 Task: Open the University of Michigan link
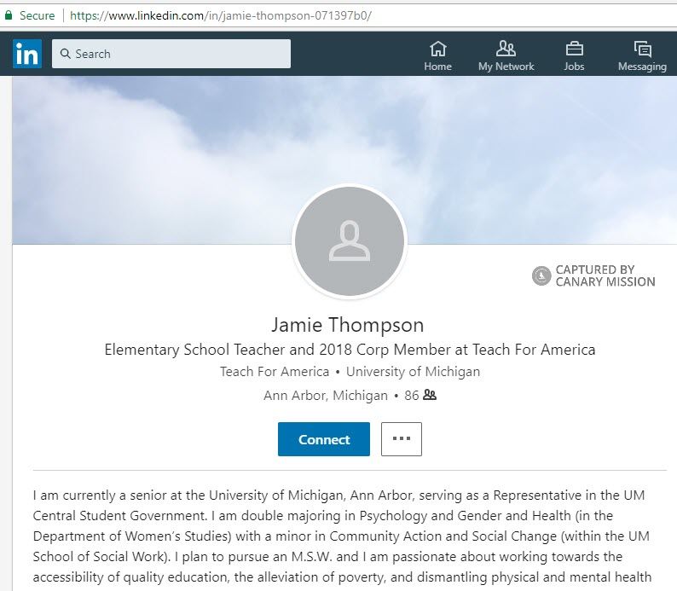click(x=413, y=372)
